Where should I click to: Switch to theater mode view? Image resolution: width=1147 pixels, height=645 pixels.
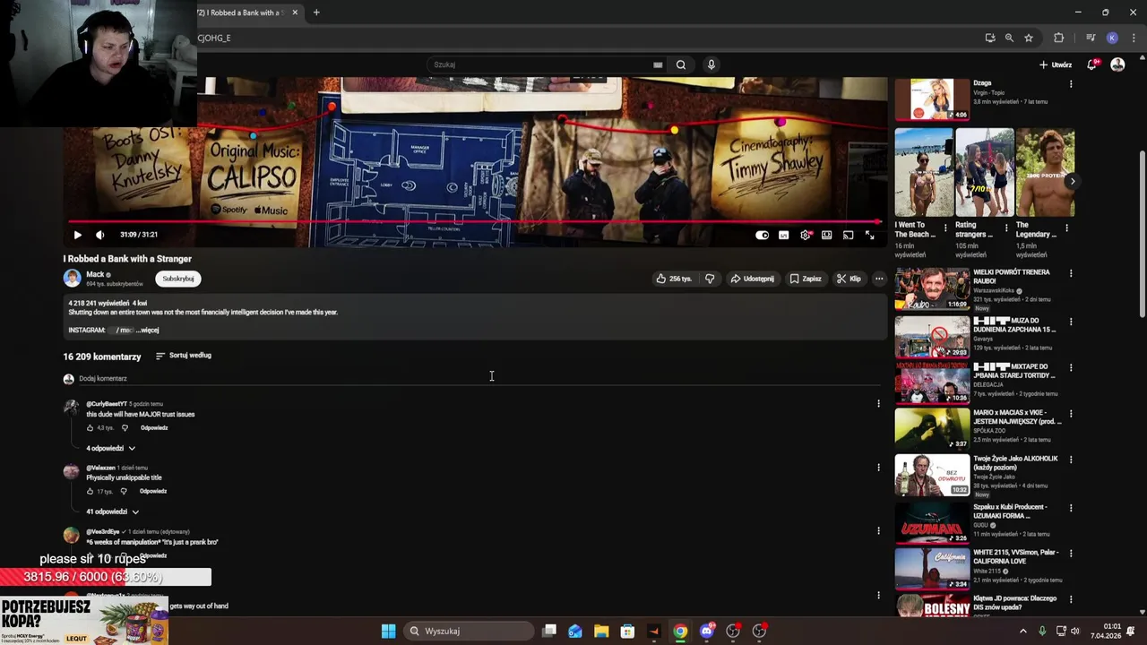(826, 235)
